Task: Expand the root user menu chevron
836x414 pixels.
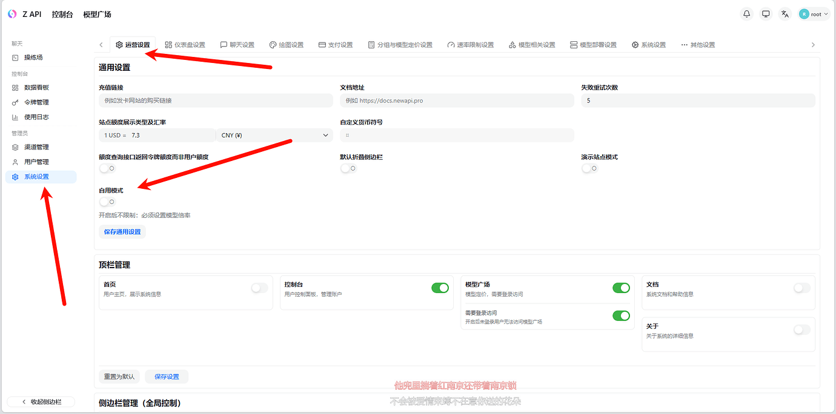Action: coord(826,14)
